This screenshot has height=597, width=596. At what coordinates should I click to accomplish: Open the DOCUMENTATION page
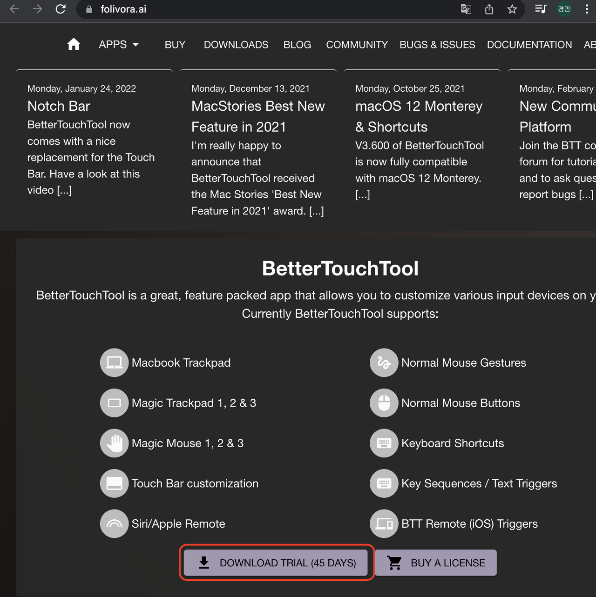point(529,45)
